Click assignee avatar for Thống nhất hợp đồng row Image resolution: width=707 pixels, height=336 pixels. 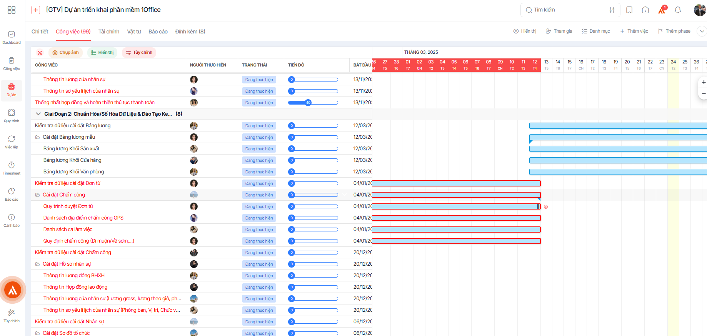click(194, 103)
